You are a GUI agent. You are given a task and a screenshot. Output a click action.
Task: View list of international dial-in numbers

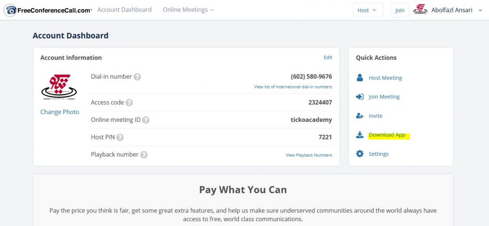pyautogui.click(x=293, y=87)
